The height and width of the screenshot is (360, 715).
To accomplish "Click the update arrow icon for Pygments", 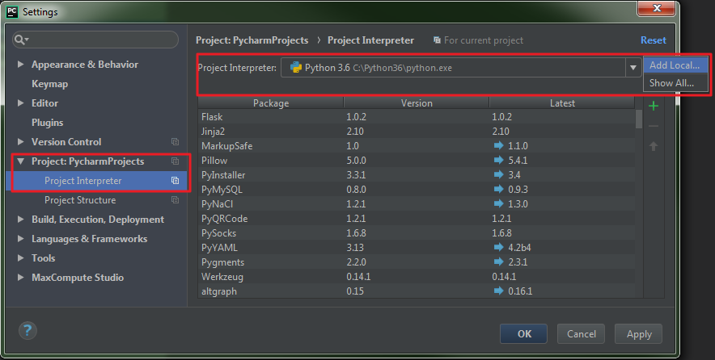I will click(x=499, y=262).
